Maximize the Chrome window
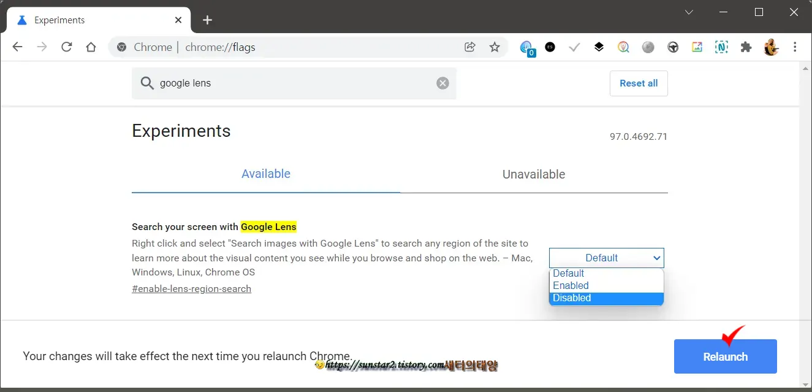This screenshot has height=392, width=812. coord(759,12)
